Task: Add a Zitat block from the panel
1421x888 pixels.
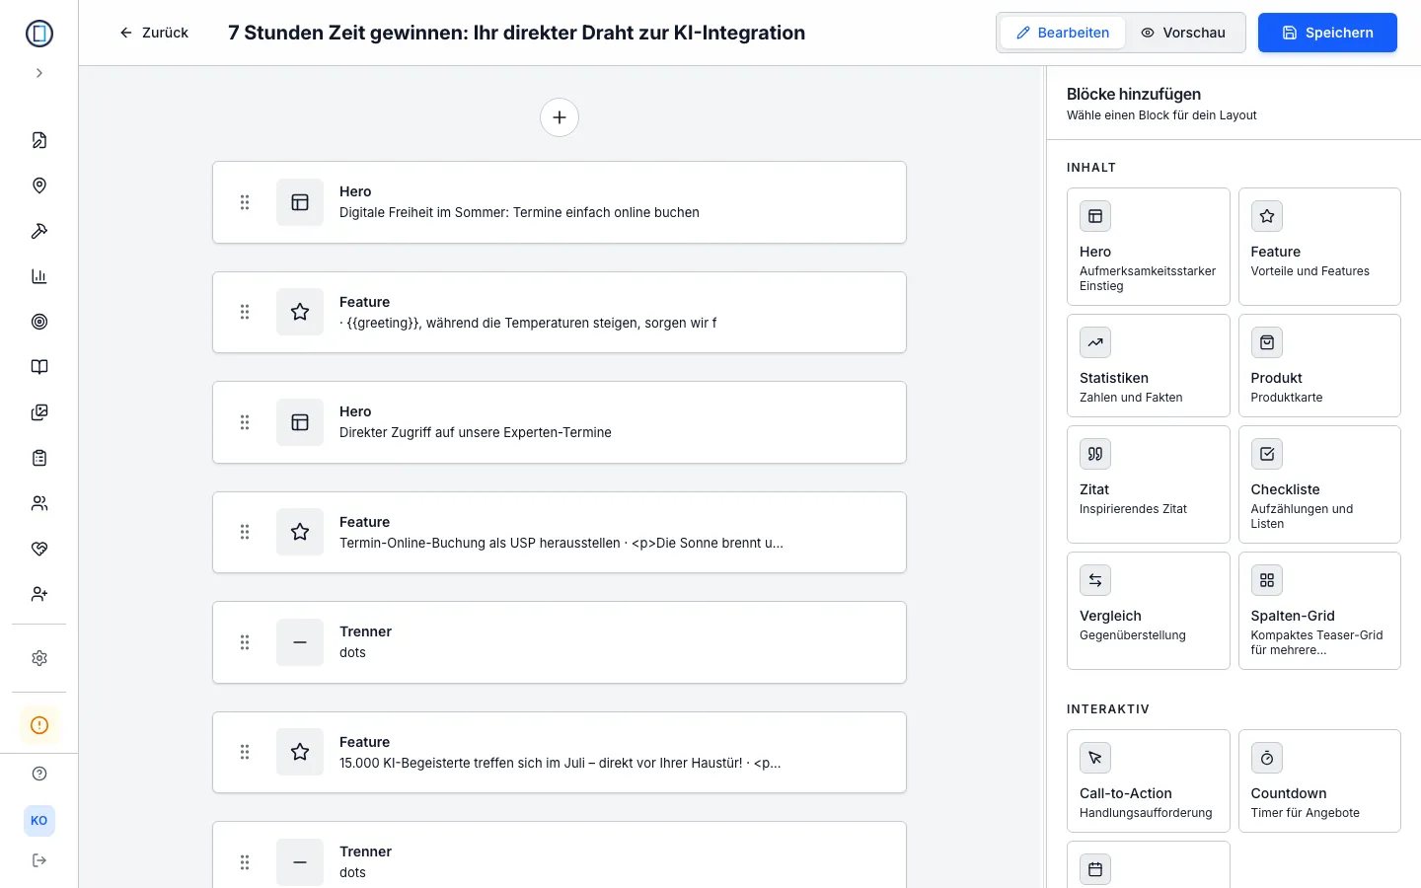Action: (1149, 484)
